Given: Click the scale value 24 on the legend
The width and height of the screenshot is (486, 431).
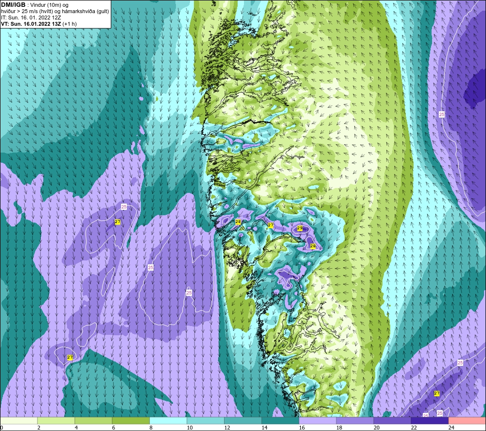Looking at the screenshot, I should click(451, 428).
